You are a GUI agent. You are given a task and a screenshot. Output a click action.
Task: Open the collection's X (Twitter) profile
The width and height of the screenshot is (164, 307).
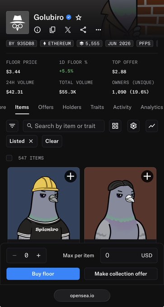click(68, 30)
